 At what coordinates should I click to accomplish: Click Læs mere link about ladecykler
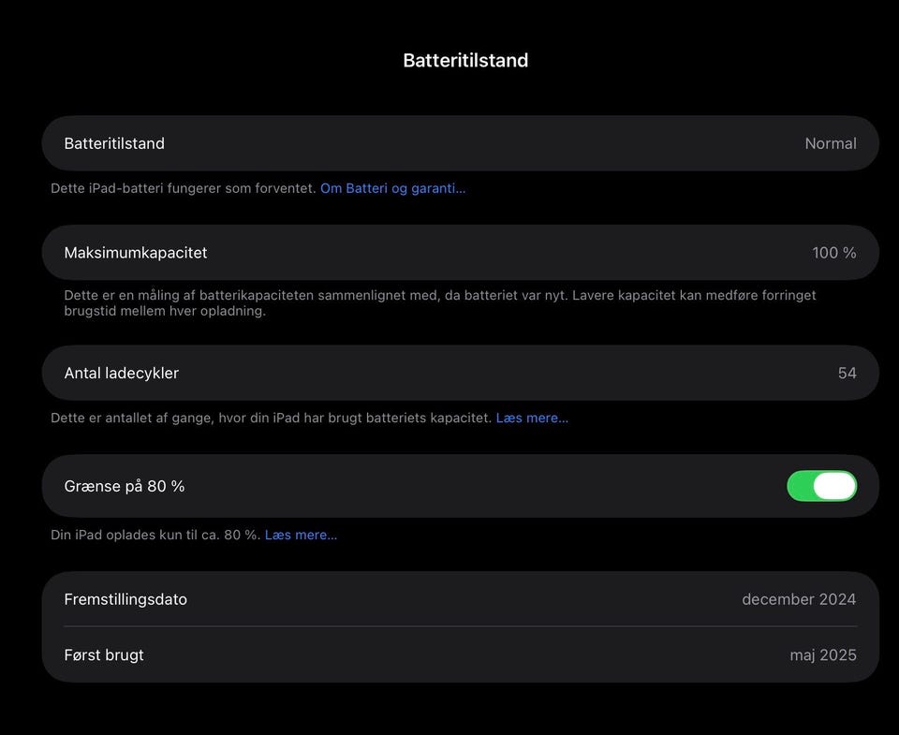(532, 418)
